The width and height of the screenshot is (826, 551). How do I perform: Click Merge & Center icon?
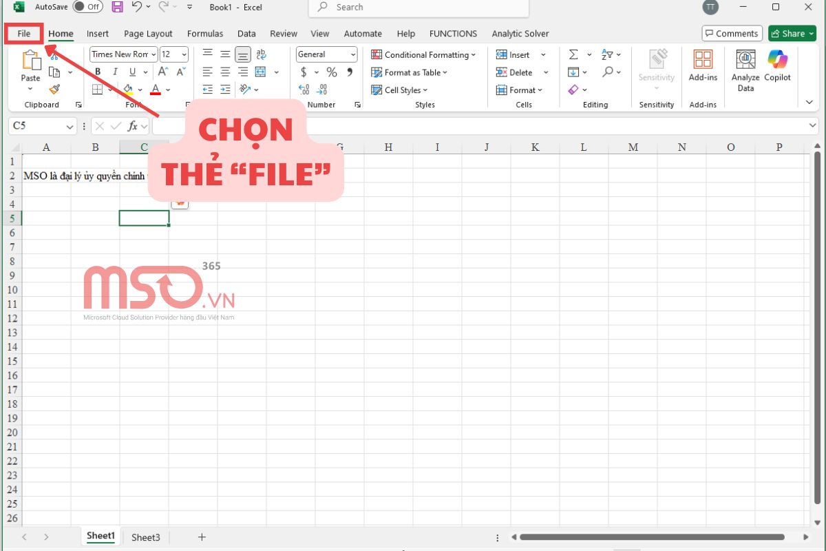[x=260, y=72]
